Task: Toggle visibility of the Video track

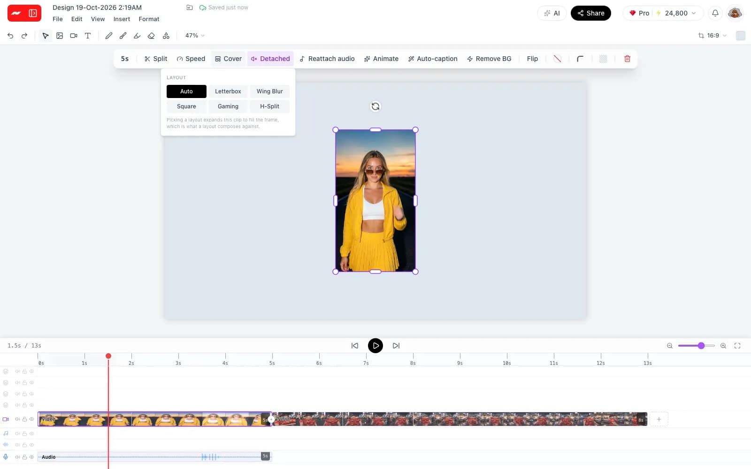Action: tap(32, 419)
